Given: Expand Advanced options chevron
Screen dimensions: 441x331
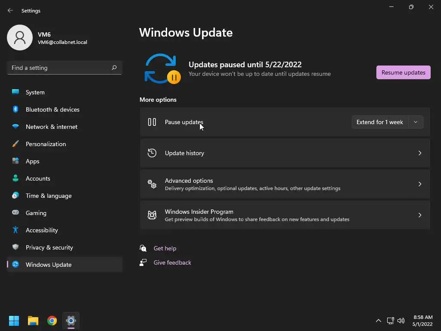Looking at the screenshot, I should (419, 184).
